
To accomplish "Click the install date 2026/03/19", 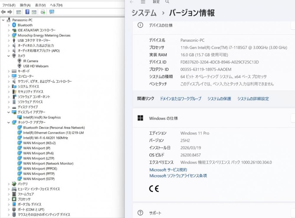I will pos(191,148).
